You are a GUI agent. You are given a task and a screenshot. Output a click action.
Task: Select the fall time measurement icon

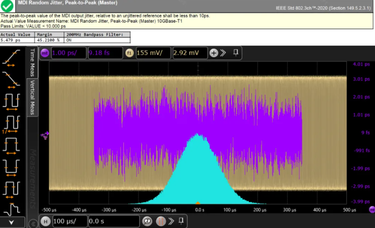tap(12, 80)
